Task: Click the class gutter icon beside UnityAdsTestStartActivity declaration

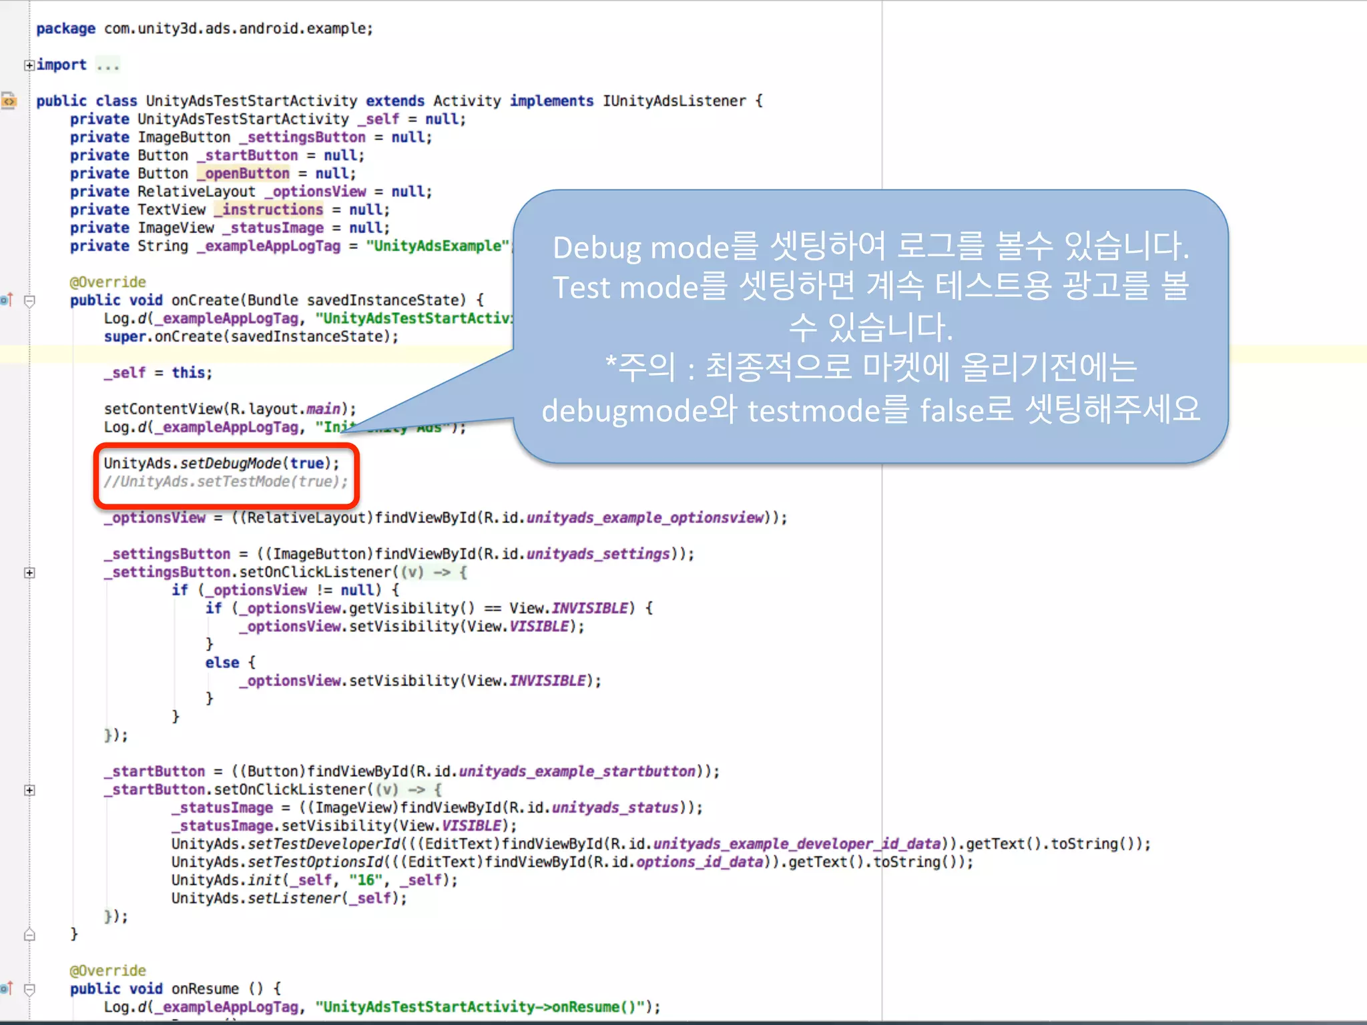Action: pyautogui.click(x=9, y=101)
